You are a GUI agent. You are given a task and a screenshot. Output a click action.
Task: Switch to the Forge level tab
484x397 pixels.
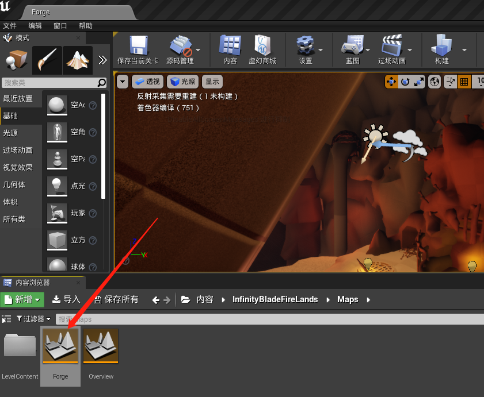point(79,12)
